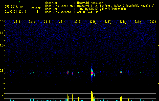Click the 1.1 kHz axis label
Image resolution: width=159 pixels, height=101 pixels.
pos(2,33)
